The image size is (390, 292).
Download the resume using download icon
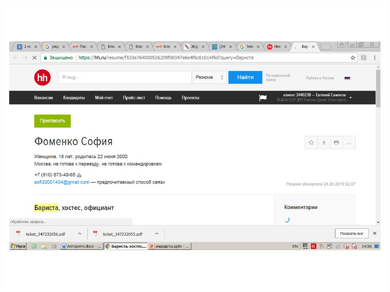[x=324, y=142]
